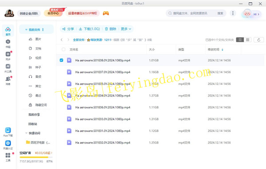Click the 删除 delete button

coord(110,29)
